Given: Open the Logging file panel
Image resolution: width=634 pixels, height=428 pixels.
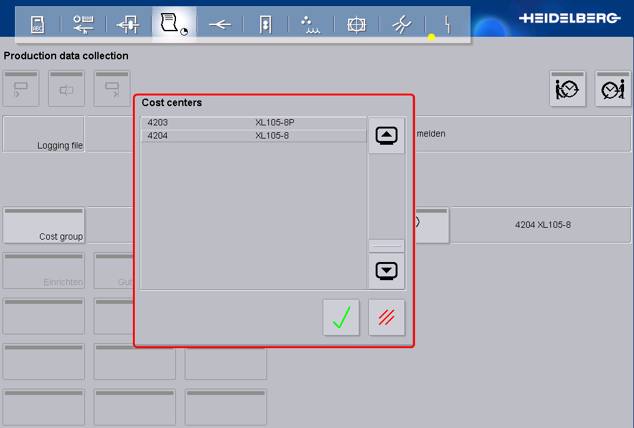Looking at the screenshot, I should coord(44,134).
